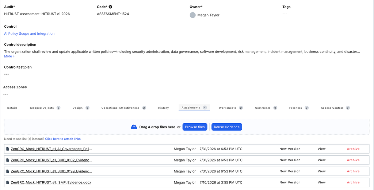Open ZenGRC_Mock_HITRUST_e1_ISMP_Evidence.docx file link

[51, 183]
